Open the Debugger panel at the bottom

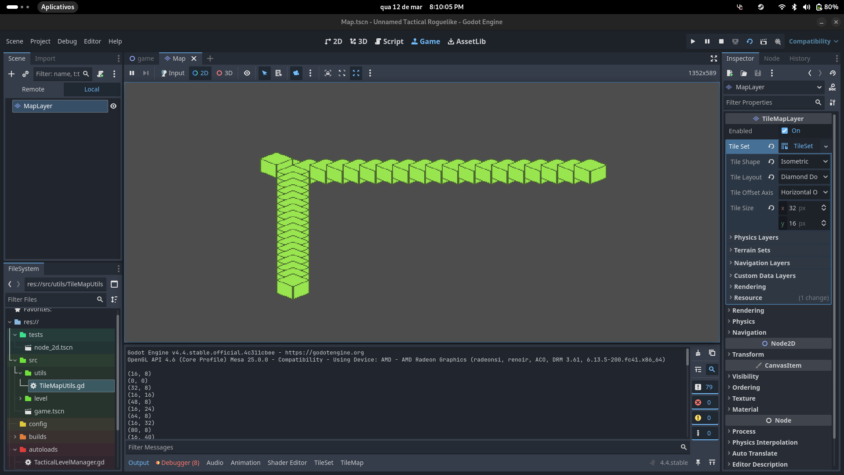point(178,463)
